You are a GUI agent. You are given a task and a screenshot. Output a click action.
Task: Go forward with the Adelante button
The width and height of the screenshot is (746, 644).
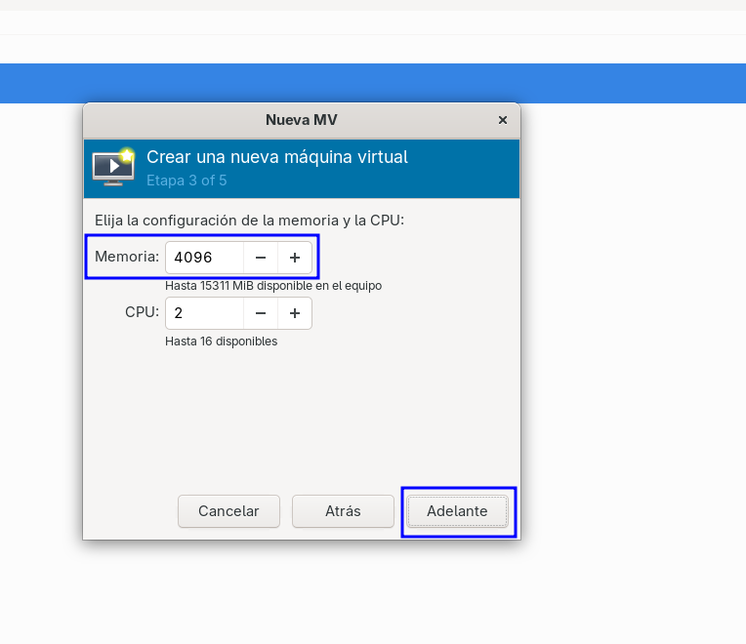click(457, 511)
